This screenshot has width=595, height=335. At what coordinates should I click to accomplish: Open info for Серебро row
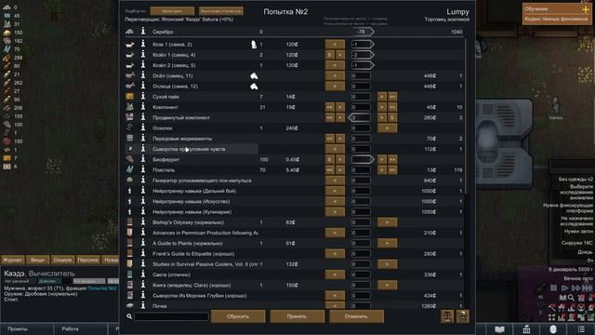pos(143,32)
